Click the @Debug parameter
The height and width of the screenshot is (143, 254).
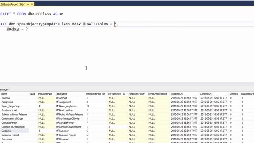pyautogui.click(x=13, y=29)
